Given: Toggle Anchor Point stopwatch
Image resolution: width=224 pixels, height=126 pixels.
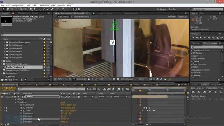Looking at the screenshot, I should tap(21, 105).
